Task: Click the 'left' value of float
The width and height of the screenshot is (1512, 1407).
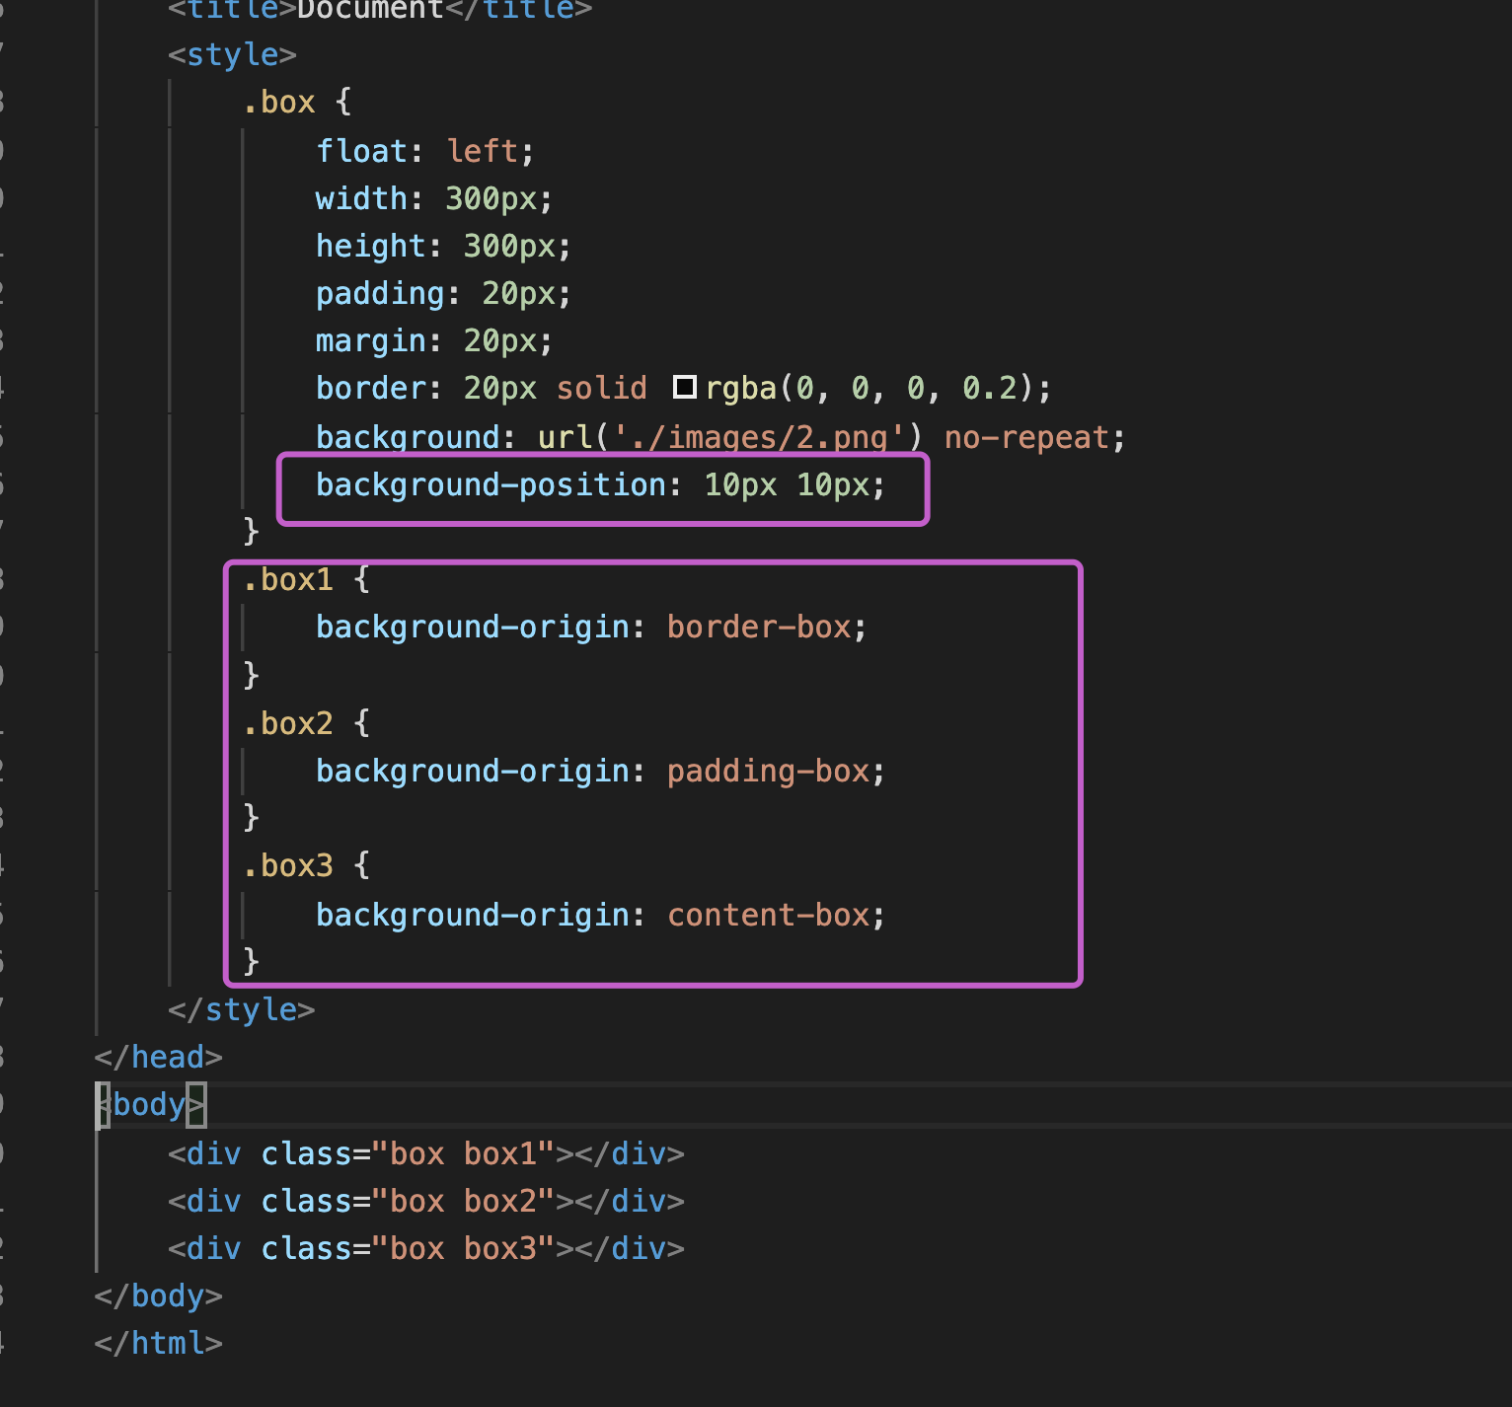Action: coord(482,151)
